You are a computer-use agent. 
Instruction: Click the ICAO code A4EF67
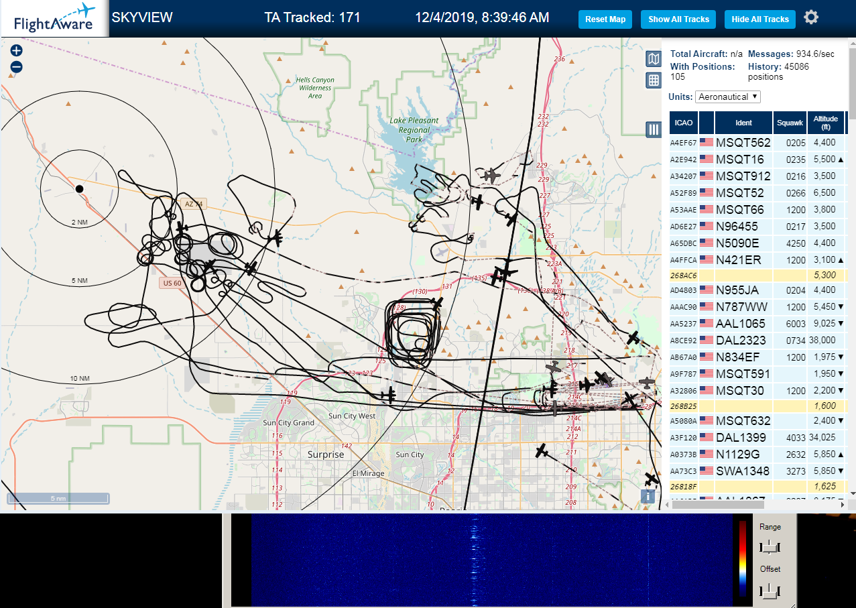point(684,143)
